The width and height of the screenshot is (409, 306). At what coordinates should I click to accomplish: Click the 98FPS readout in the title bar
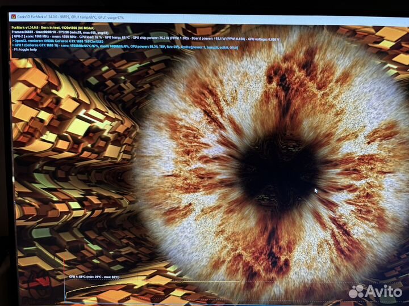click(76, 18)
